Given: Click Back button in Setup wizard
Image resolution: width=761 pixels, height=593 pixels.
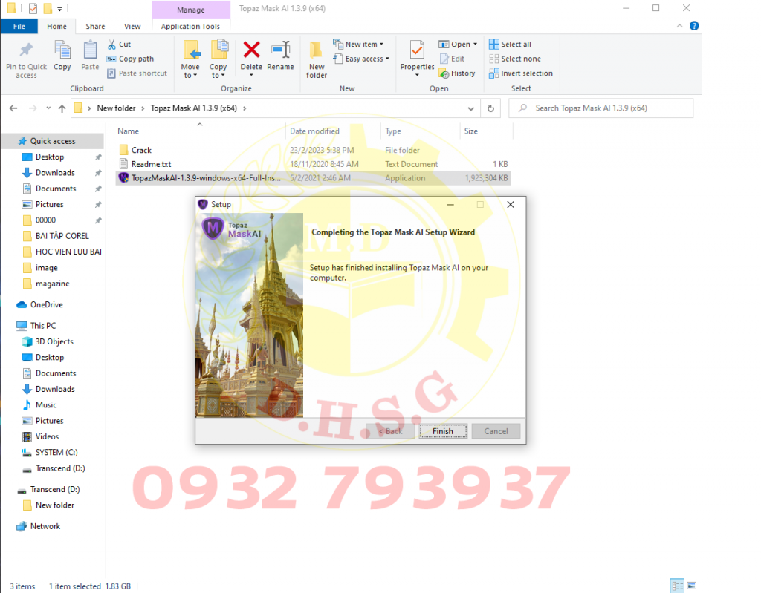Looking at the screenshot, I should click(391, 431).
